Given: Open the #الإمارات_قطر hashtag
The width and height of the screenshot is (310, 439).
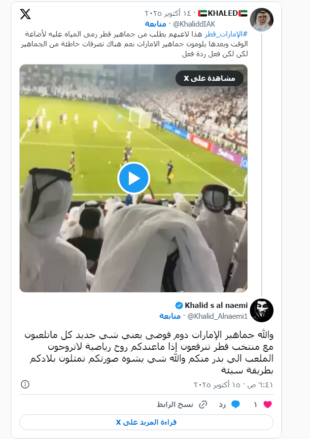Looking at the screenshot, I should click(x=226, y=34).
